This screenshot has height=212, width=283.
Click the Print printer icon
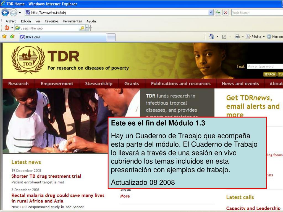click(237, 37)
